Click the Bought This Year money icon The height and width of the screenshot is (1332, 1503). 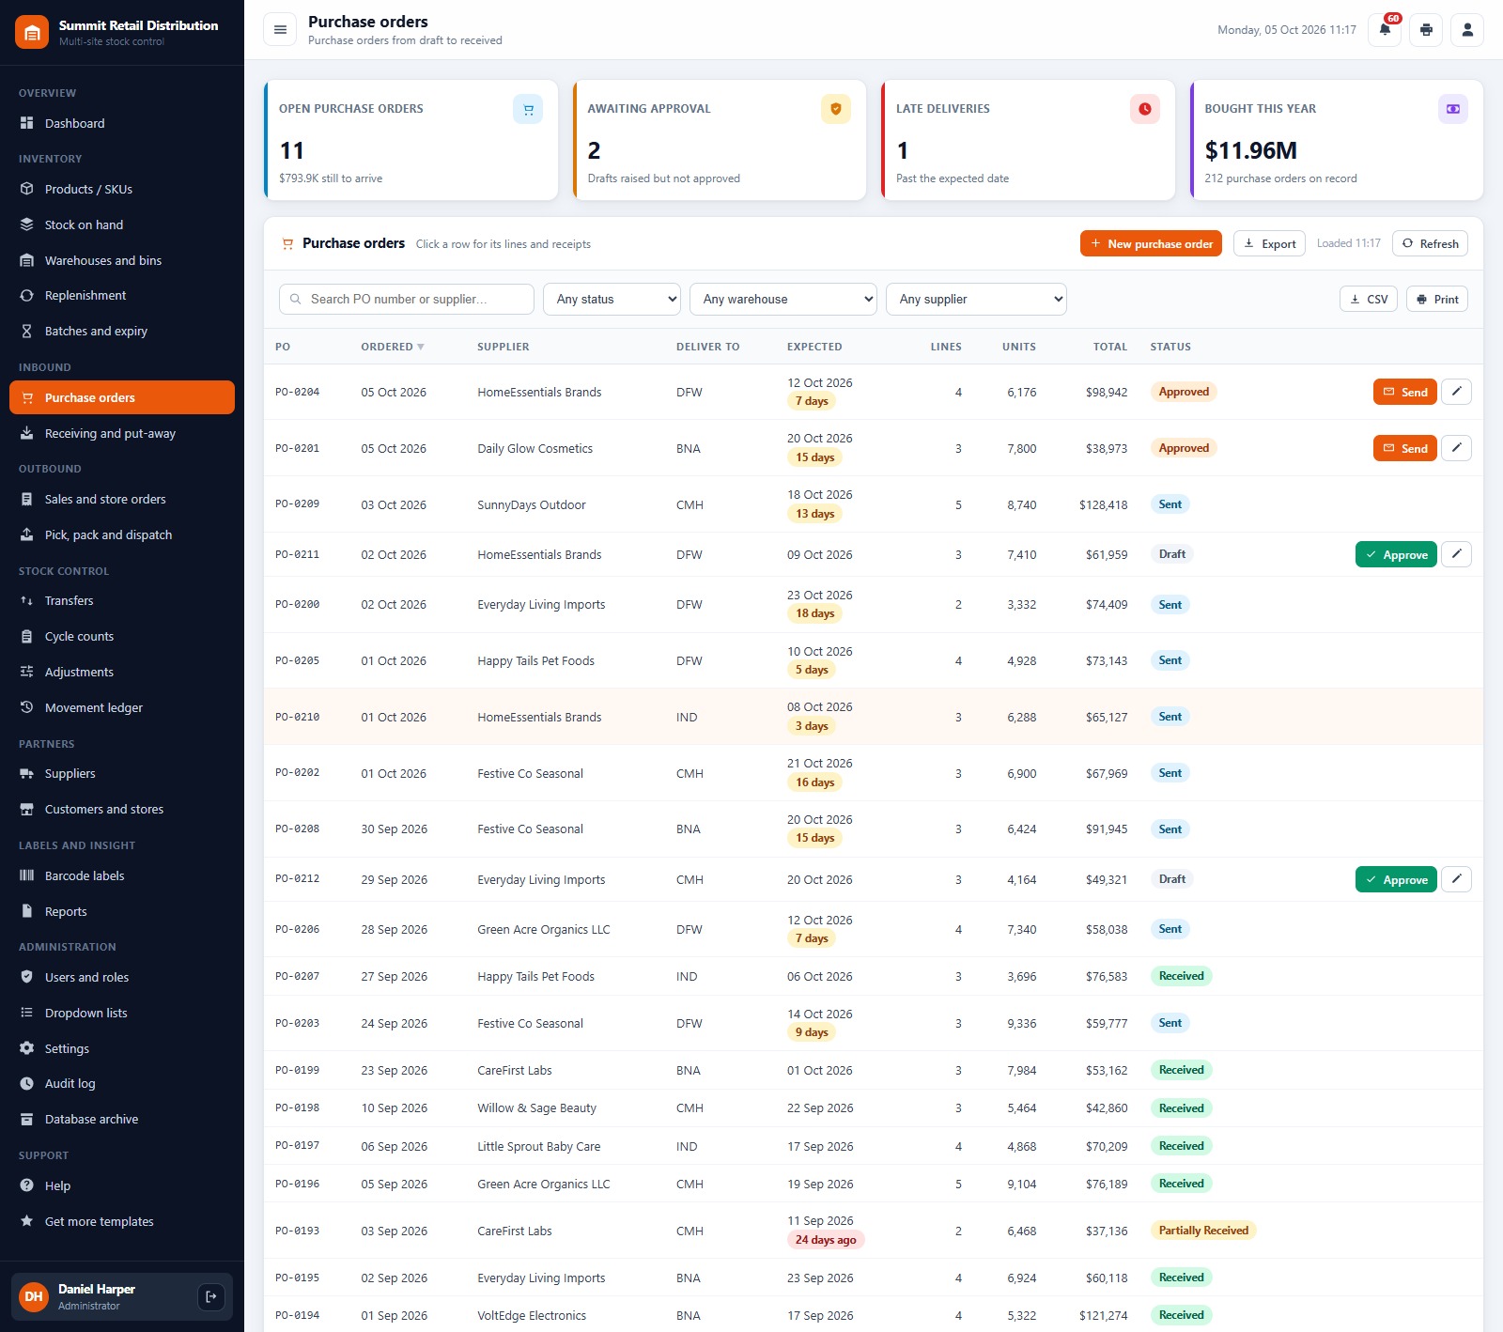point(1453,109)
